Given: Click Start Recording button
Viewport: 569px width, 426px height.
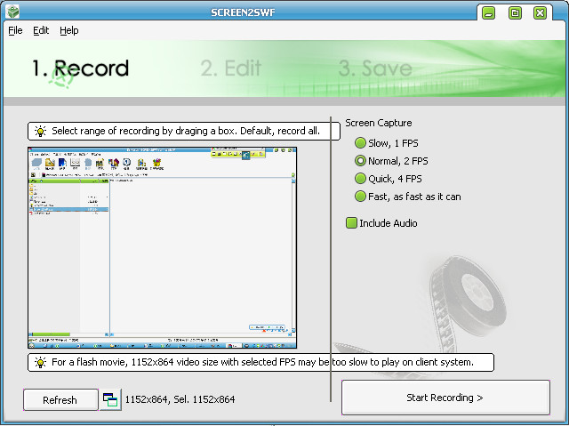Looking at the screenshot, I should click(445, 398).
